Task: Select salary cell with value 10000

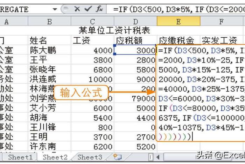Action: tap(92, 79)
